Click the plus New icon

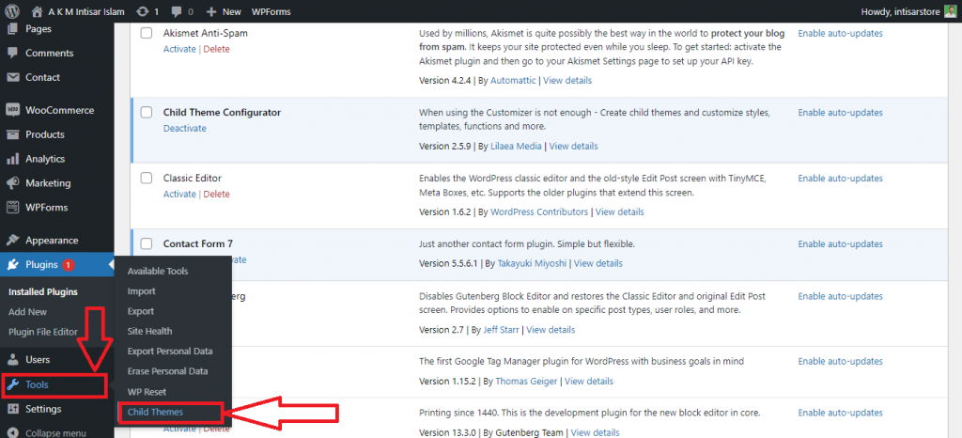point(211,11)
